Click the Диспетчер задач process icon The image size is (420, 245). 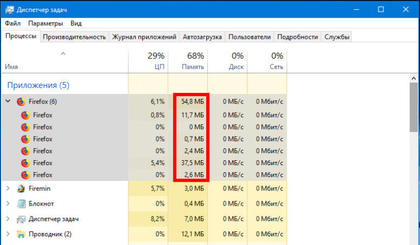21,219
